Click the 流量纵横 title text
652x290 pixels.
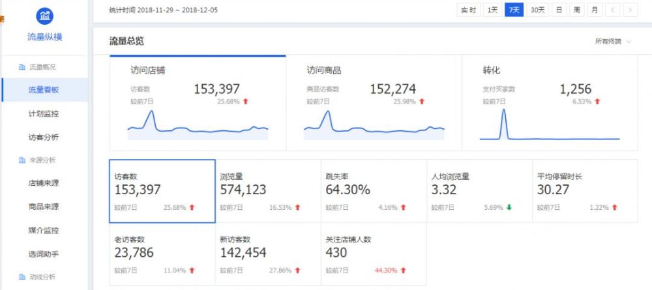pos(44,37)
